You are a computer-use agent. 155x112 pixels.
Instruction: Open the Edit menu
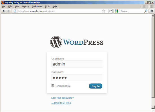10,6
